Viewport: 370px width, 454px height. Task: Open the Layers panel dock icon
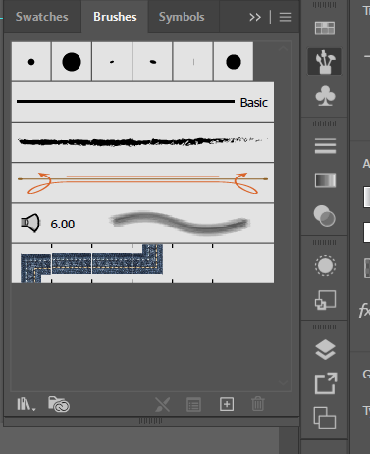(x=325, y=350)
